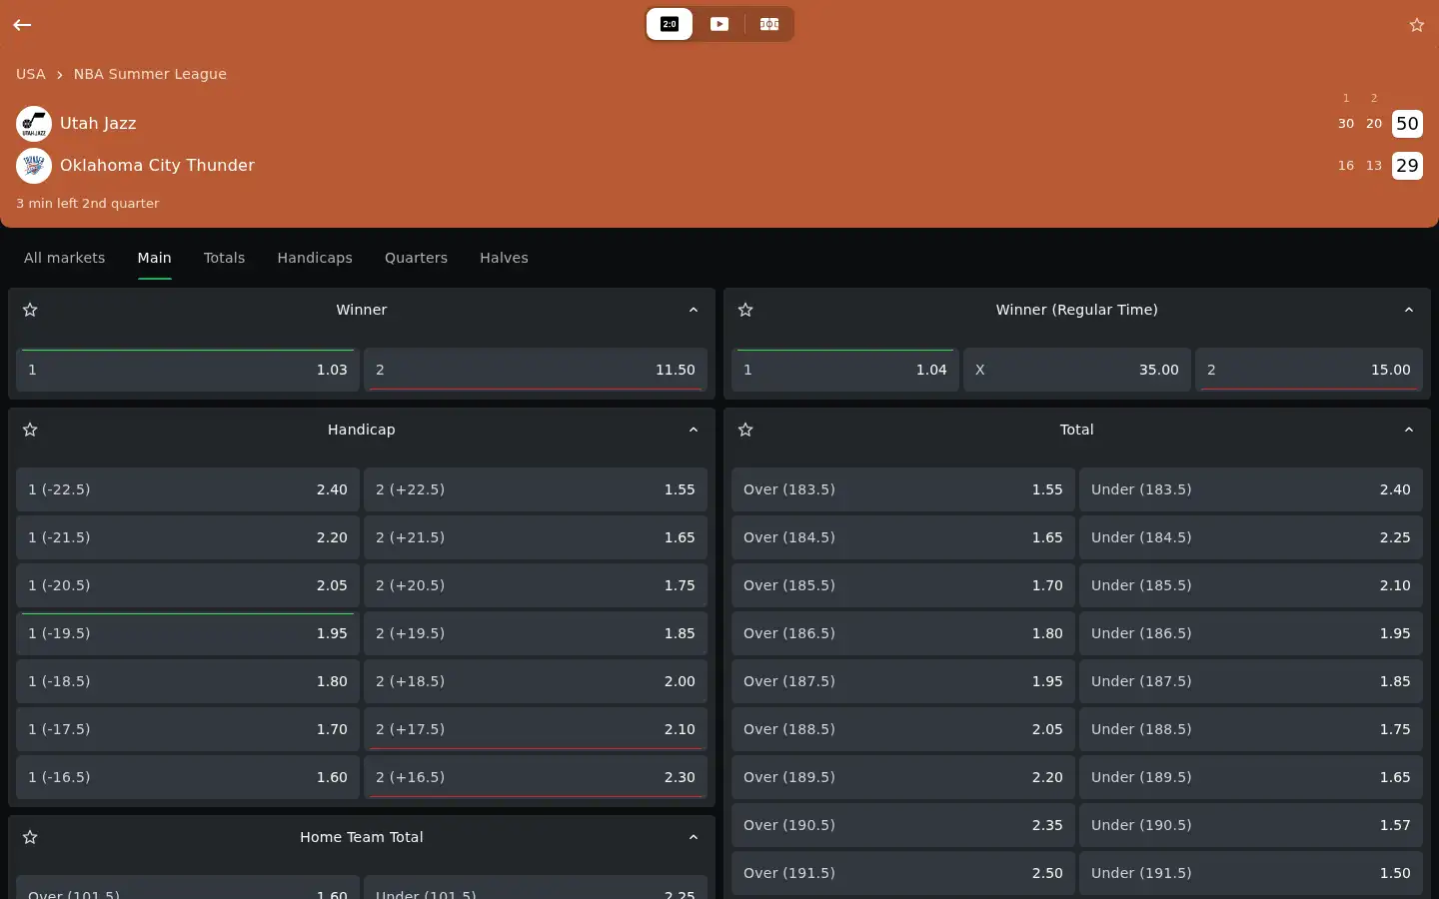Choose Under (184.5) total
Screen dimensions: 1439x899
[x=1251, y=537]
